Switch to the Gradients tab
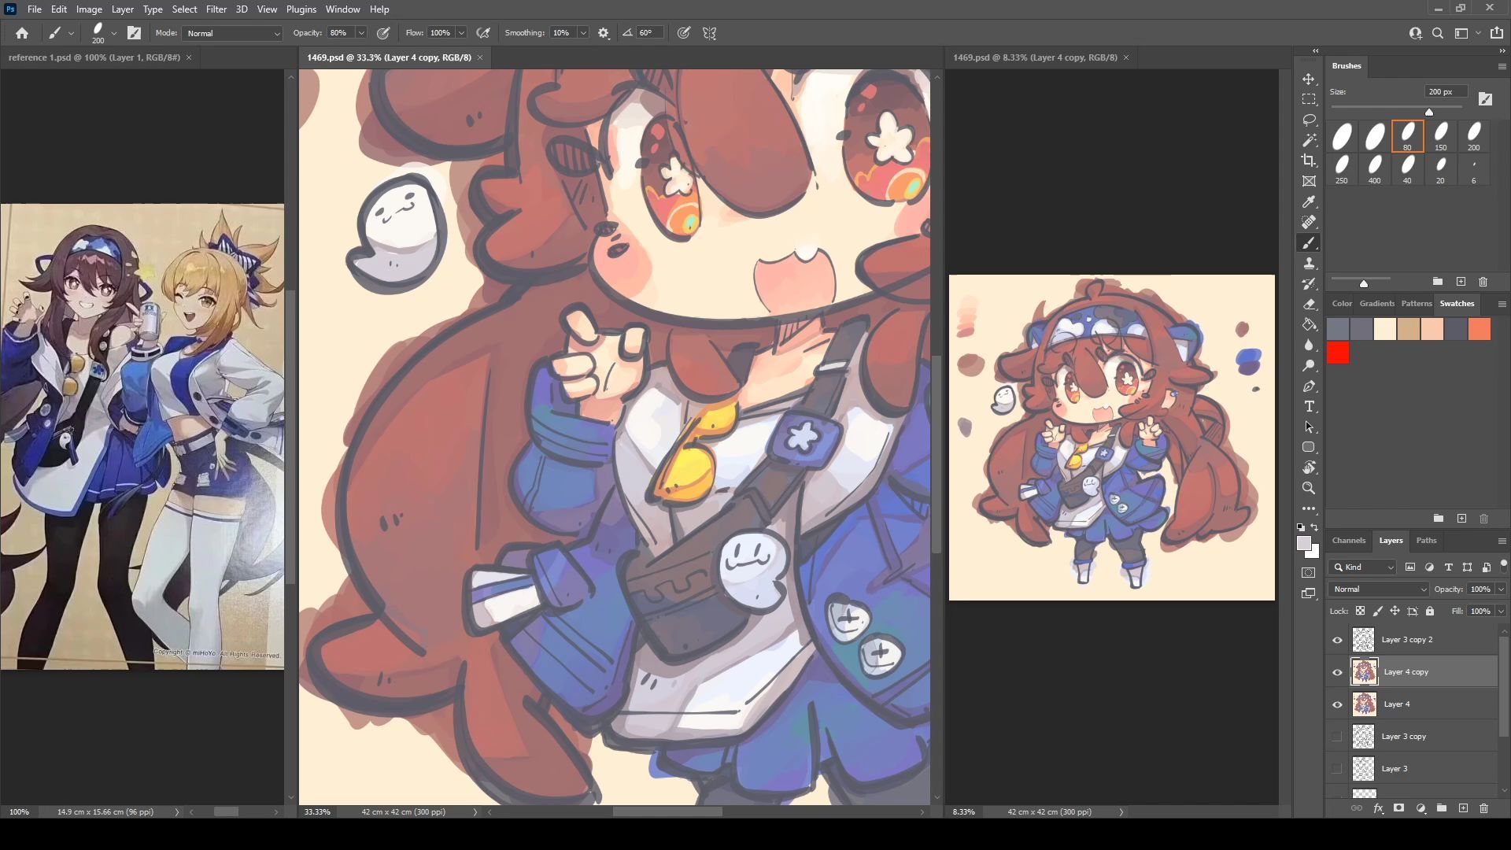1511x850 pixels. 1376,304
